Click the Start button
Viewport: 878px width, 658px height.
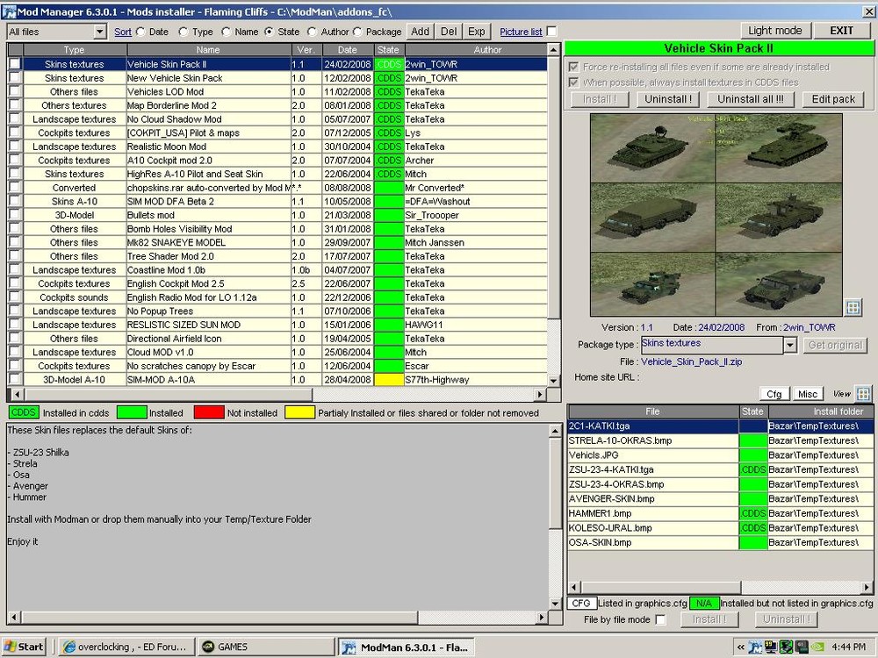point(24,647)
